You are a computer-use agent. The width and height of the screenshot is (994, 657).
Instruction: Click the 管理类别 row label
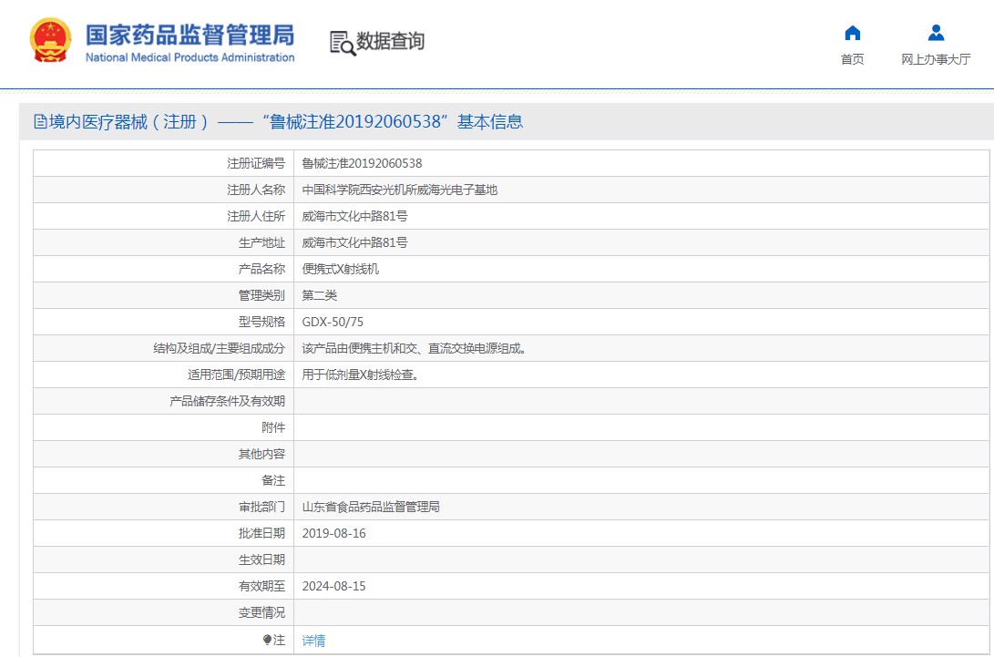(x=261, y=295)
